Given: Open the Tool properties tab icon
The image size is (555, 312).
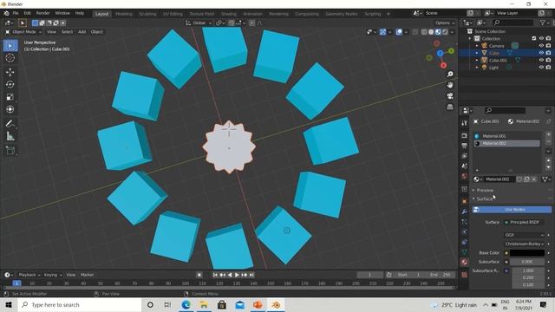Looking at the screenshot, I should point(465,123).
